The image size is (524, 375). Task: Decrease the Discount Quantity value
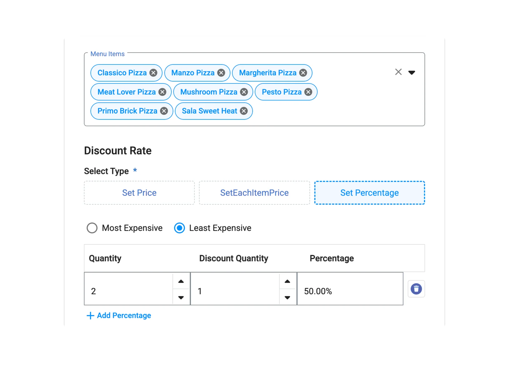pos(287,297)
